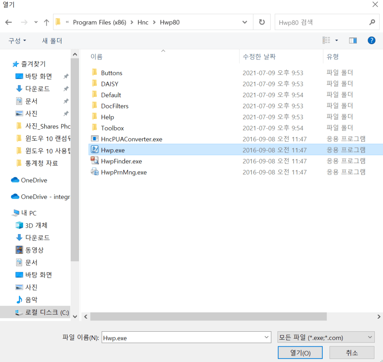Viewport: 383px width, 362px height.
Task: Click the refresh button in address bar
Action: click(262, 22)
